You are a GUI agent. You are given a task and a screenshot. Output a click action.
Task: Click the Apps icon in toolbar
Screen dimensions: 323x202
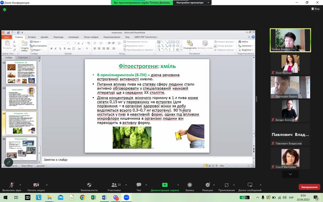click(x=226, y=185)
